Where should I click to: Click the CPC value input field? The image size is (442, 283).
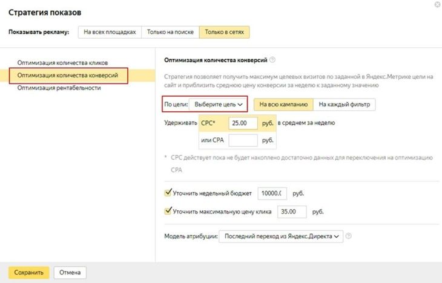tap(243, 123)
